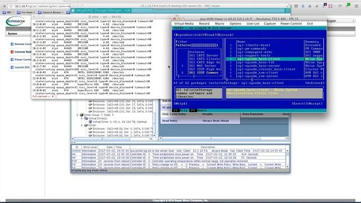The width and height of the screenshot is (361, 203).
Task: Select Enclosure Slot 29 drive in tree
Action: coord(122,112)
